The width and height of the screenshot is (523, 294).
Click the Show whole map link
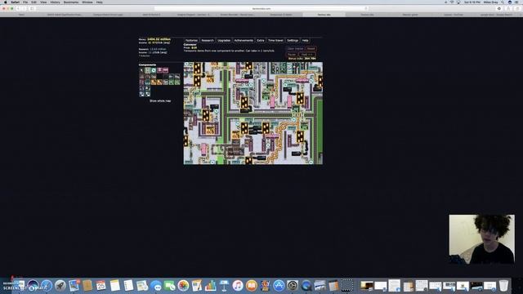click(x=160, y=100)
